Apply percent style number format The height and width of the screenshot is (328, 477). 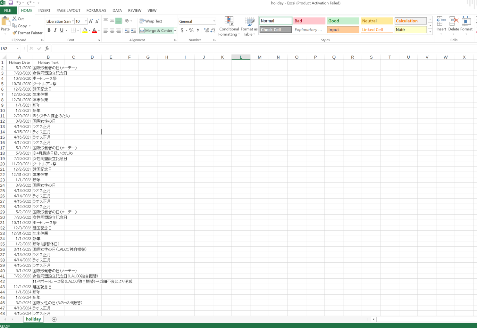(191, 30)
